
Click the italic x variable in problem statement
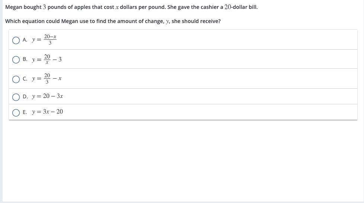pos(117,7)
